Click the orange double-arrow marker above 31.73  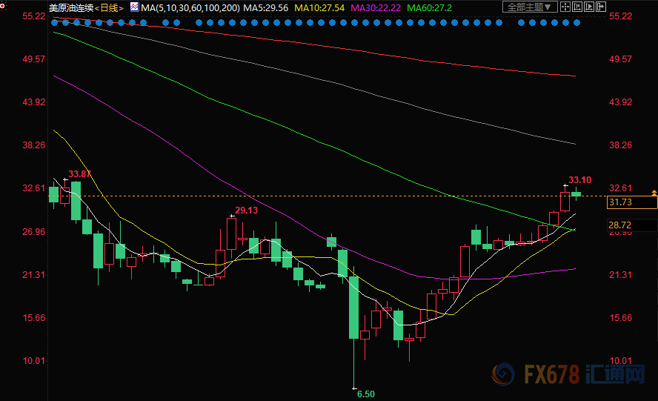(x=654, y=193)
